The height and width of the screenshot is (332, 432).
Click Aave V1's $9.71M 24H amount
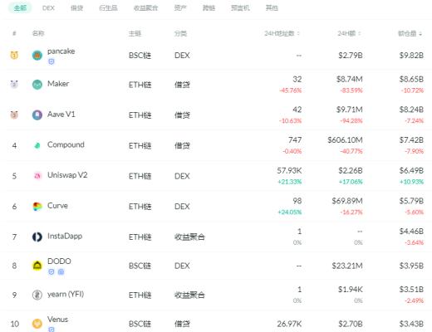(350, 110)
